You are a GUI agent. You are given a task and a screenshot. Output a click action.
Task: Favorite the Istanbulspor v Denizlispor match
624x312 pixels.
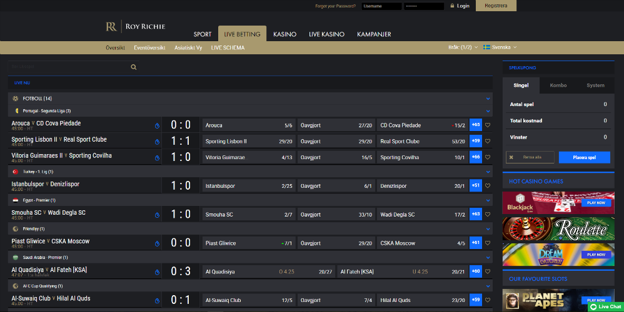click(488, 185)
